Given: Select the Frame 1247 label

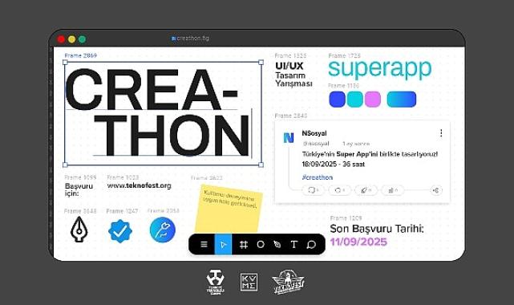Looking at the screenshot, I should click(x=122, y=211).
